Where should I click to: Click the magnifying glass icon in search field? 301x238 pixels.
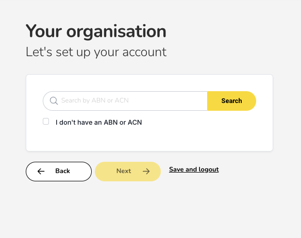[x=54, y=100]
